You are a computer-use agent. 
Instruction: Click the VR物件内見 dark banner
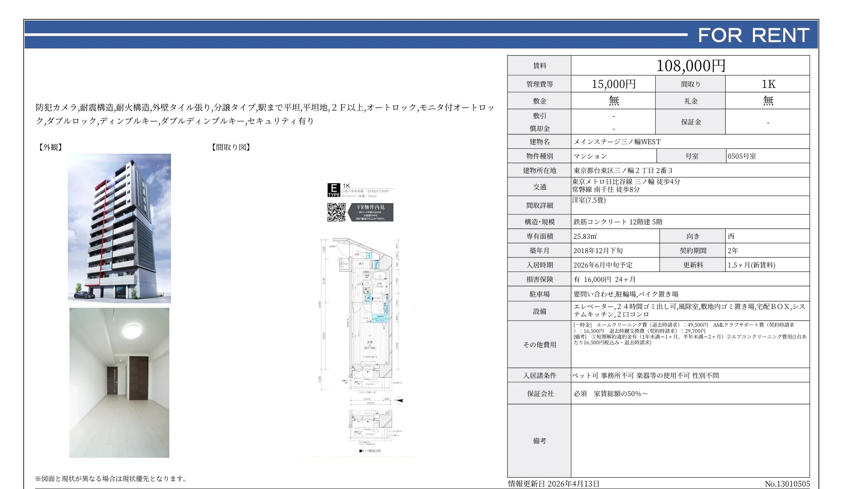coord(371,212)
